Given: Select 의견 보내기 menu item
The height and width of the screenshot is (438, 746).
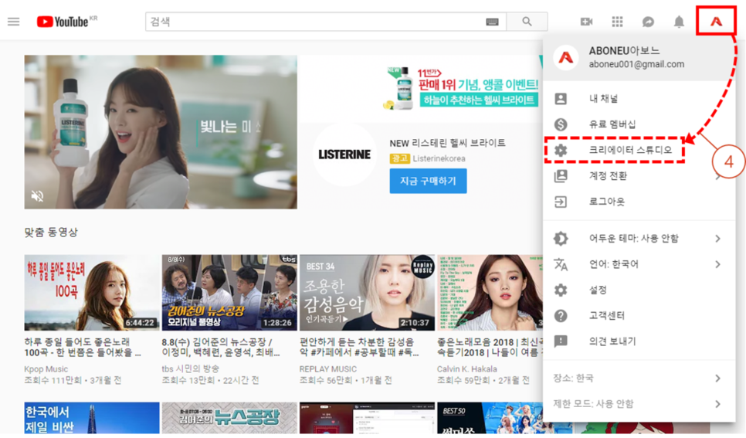Looking at the screenshot, I should point(639,341).
